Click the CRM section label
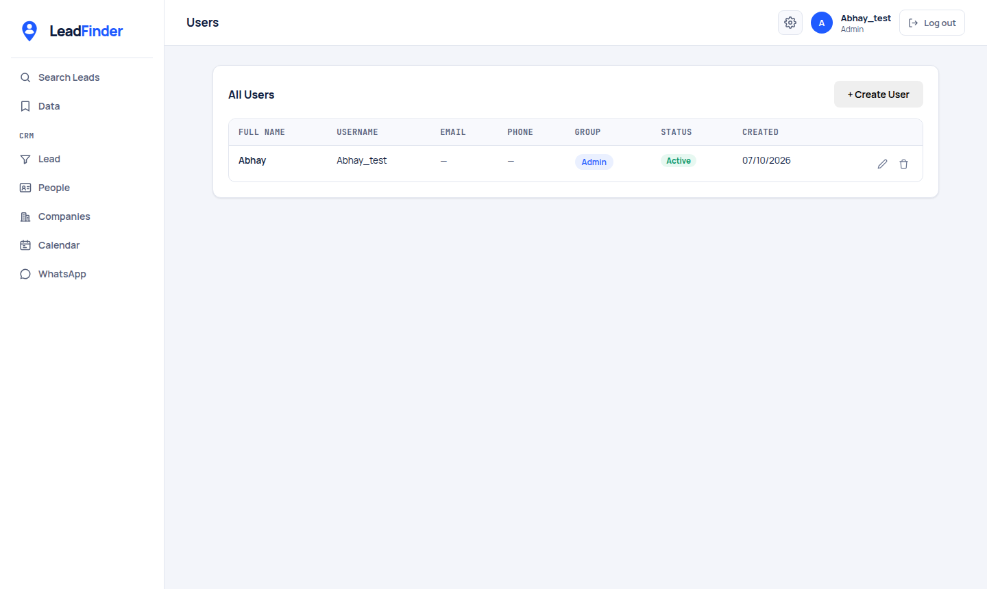This screenshot has width=987, height=589. pyautogui.click(x=27, y=136)
